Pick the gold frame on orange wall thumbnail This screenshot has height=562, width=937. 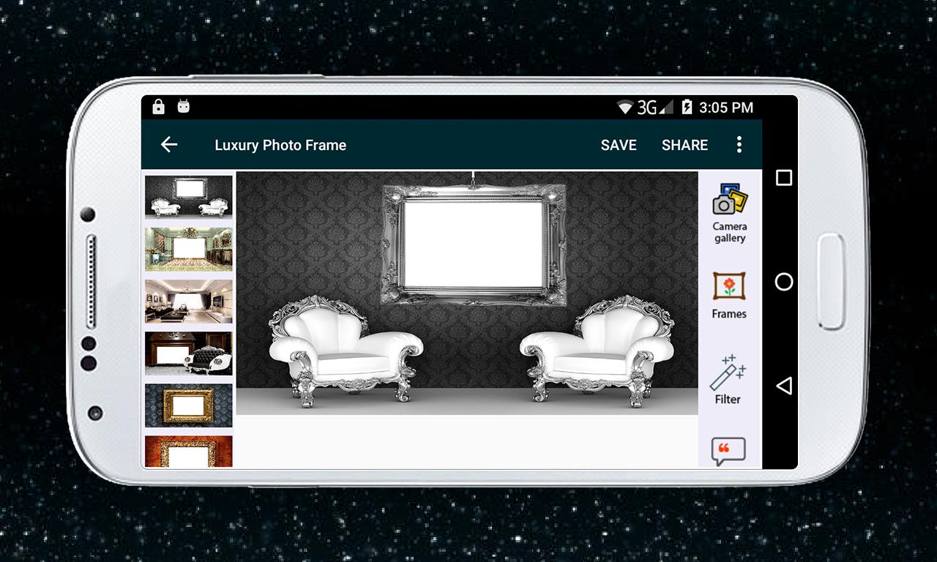point(189,452)
